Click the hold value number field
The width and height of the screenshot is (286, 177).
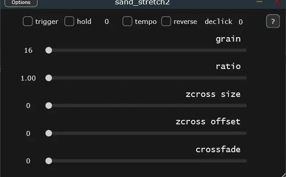pyautogui.click(x=107, y=21)
